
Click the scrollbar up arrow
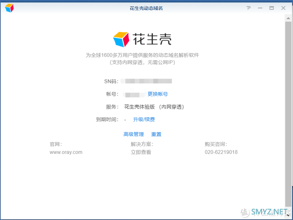288,18
